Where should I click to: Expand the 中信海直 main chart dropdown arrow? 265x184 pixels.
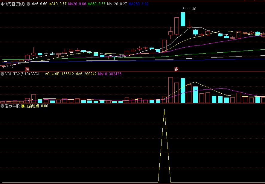(28, 4)
